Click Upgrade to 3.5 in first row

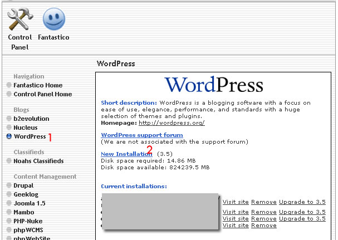pyautogui.click(x=302, y=202)
